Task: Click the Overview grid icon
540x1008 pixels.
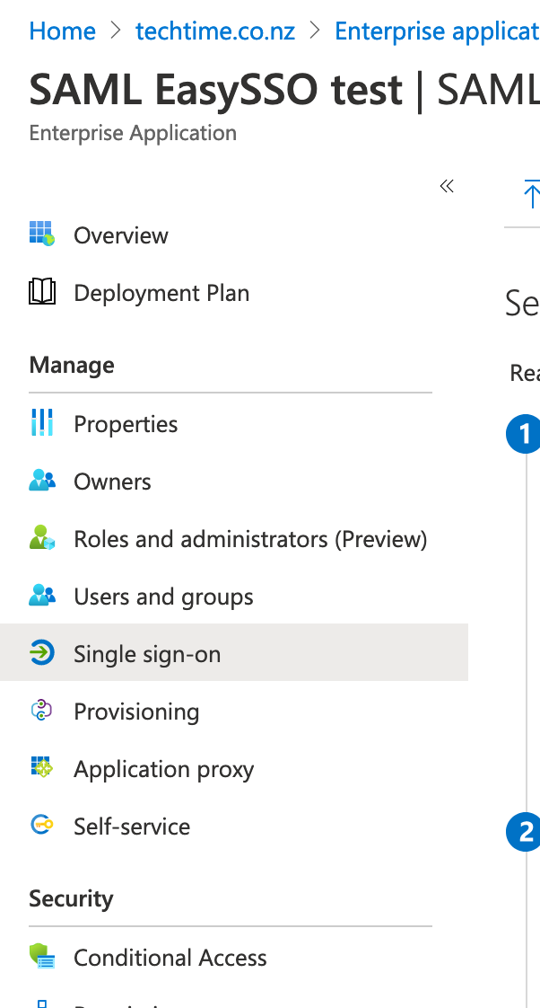Action: [42, 234]
